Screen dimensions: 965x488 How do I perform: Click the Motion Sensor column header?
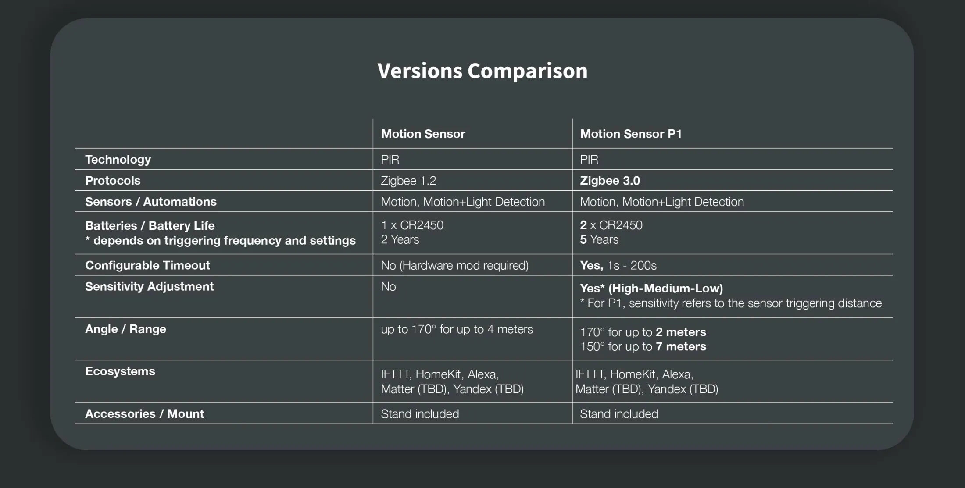(x=423, y=134)
